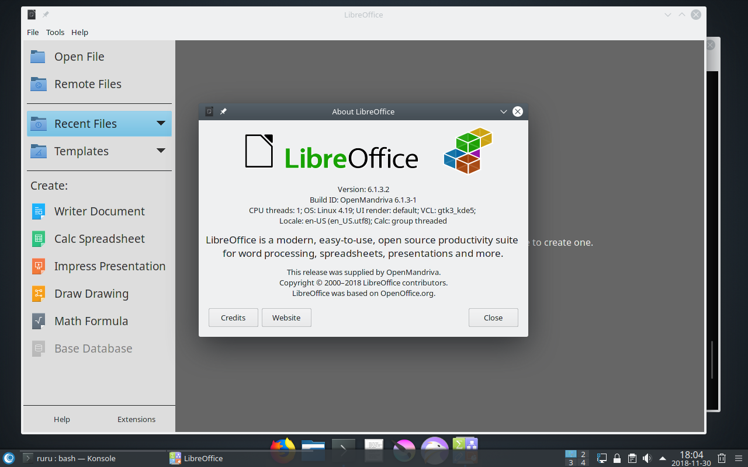Click the Templates folder icon
The height and width of the screenshot is (467, 748).
[38, 151]
